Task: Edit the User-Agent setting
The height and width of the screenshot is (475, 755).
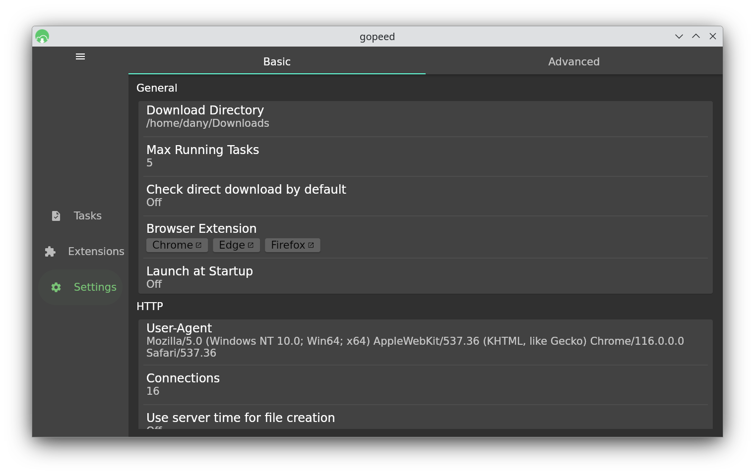Action: click(426, 341)
